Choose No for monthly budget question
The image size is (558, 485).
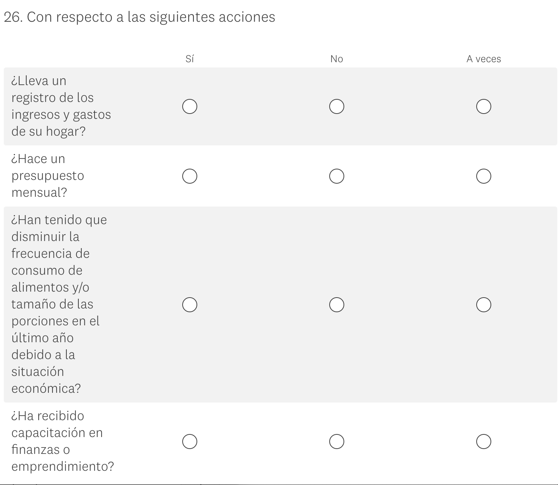[x=337, y=176]
